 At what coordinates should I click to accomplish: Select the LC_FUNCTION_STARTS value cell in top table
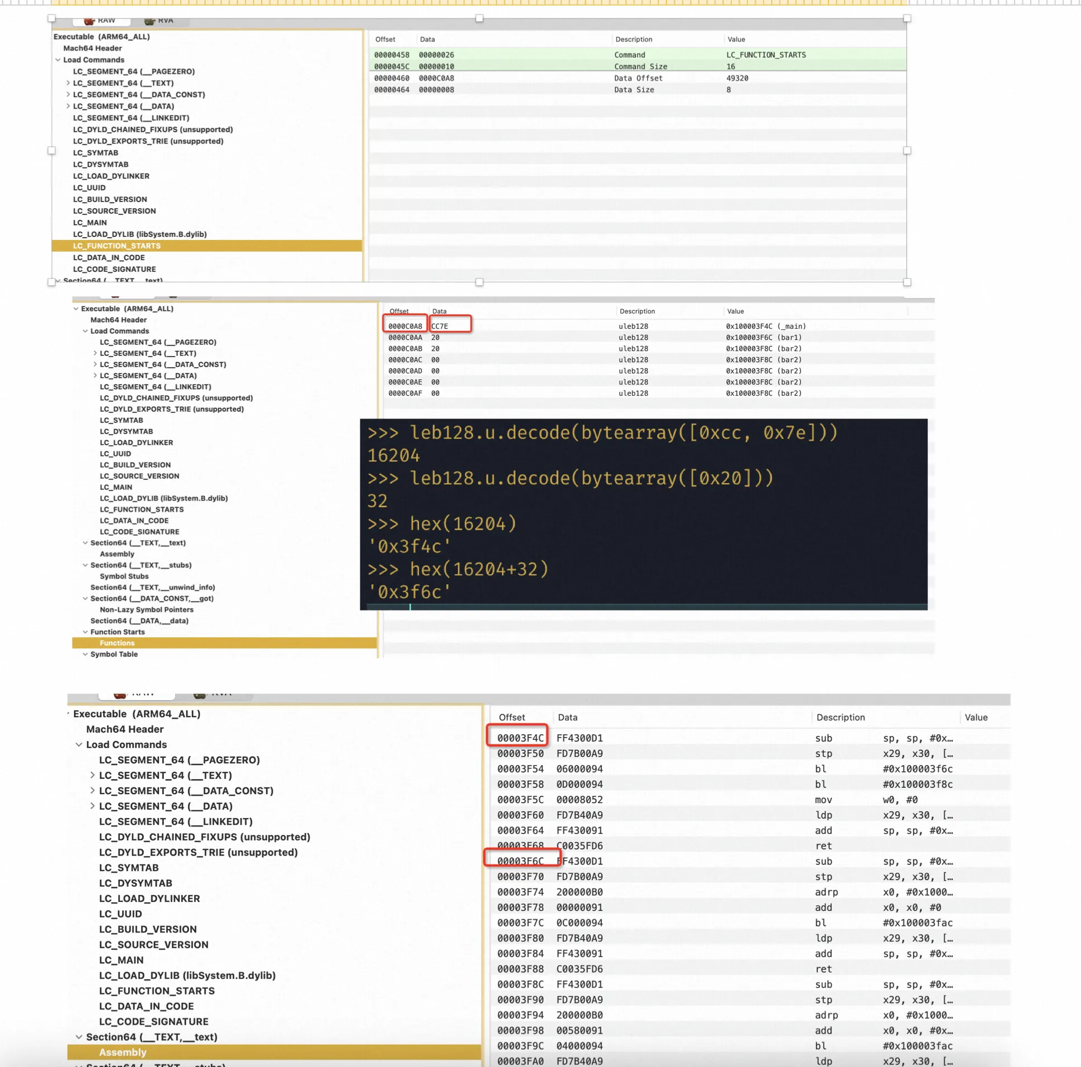click(766, 55)
